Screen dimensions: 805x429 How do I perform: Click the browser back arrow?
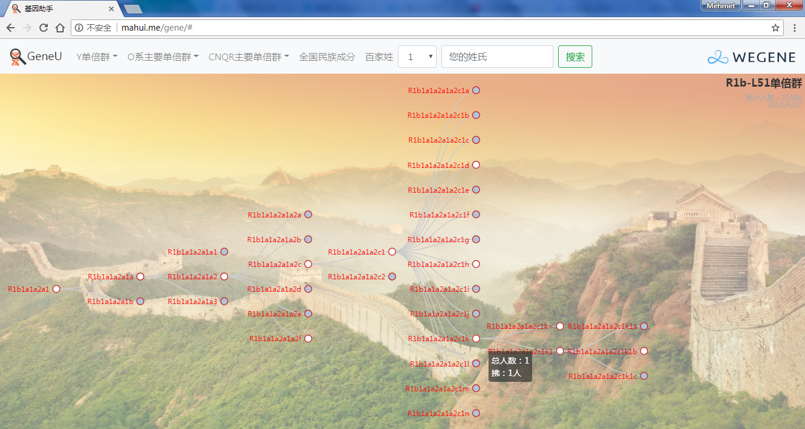click(11, 28)
